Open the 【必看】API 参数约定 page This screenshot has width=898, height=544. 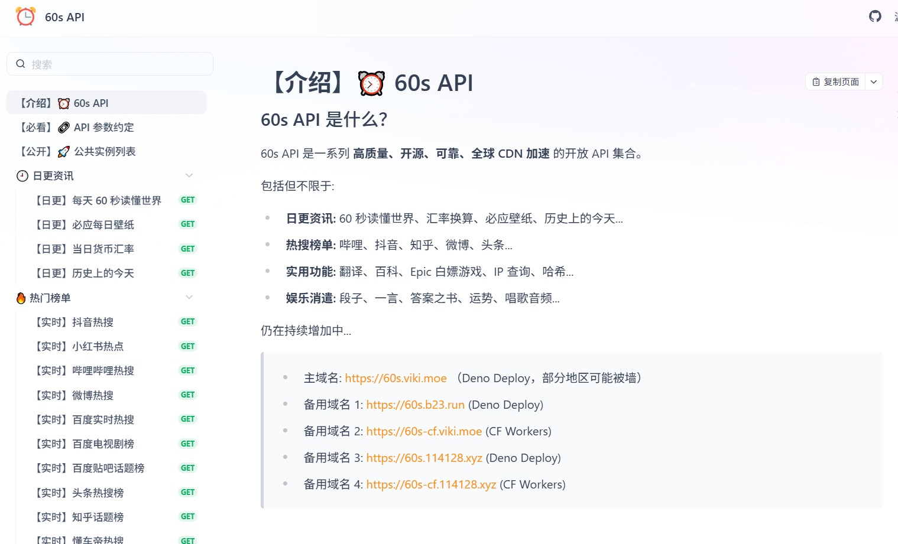tap(106, 127)
